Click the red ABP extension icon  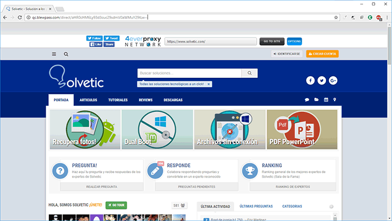click(x=379, y=18)
